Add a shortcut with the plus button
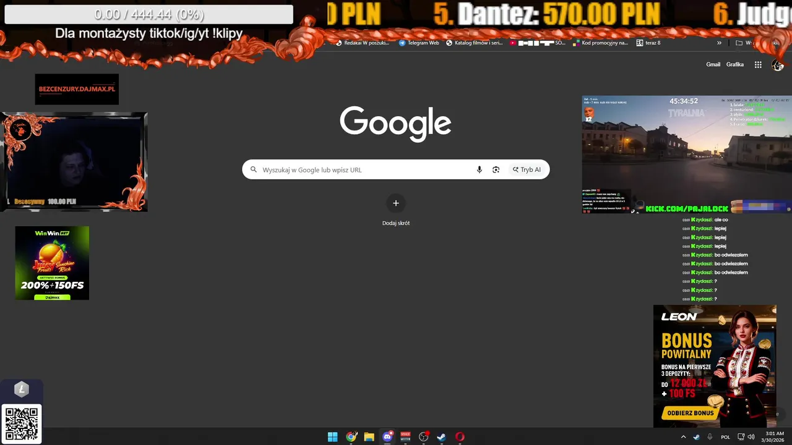This screenshot has width=792, height=445. [x=396, y=203]
